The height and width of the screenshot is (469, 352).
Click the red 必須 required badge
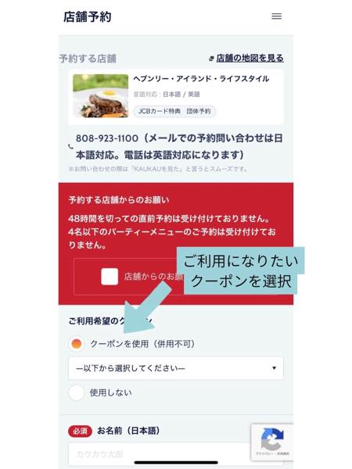[80, 431]
